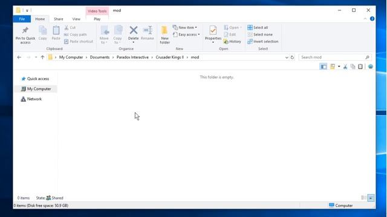Switch to details view in status bar
The width and height of the screenshot is (387, 217).
tap(364, 198)
